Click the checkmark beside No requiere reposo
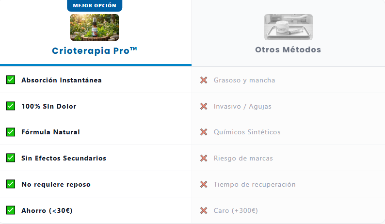Image resolution: width=385 pixels, height=224 pixels. click(11, 184)
